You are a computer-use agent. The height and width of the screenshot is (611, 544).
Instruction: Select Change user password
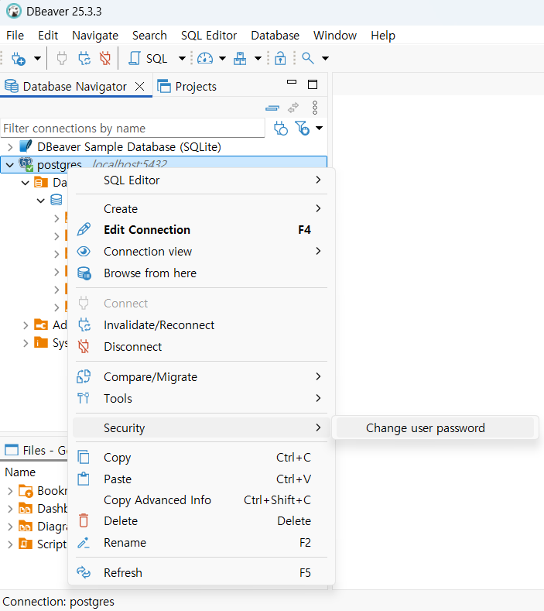pyautogui.click(x=435, y=428)
